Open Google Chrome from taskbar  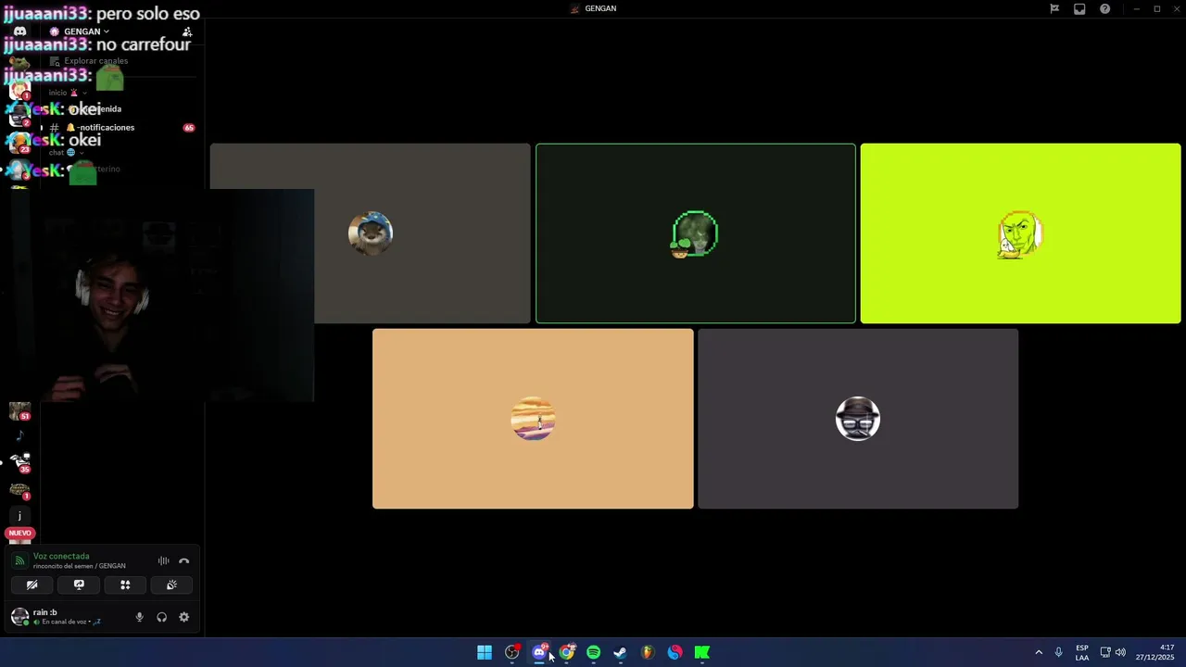coord(567,652)
